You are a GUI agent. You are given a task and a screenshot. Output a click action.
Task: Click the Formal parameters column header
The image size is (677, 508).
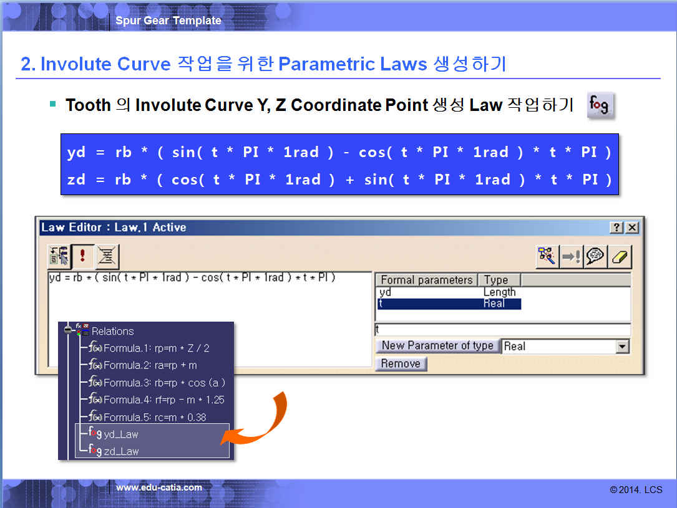(426, 280)
